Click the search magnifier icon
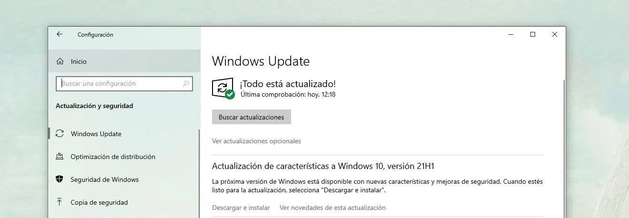The image size is (629, 218). tap(186, 83)
